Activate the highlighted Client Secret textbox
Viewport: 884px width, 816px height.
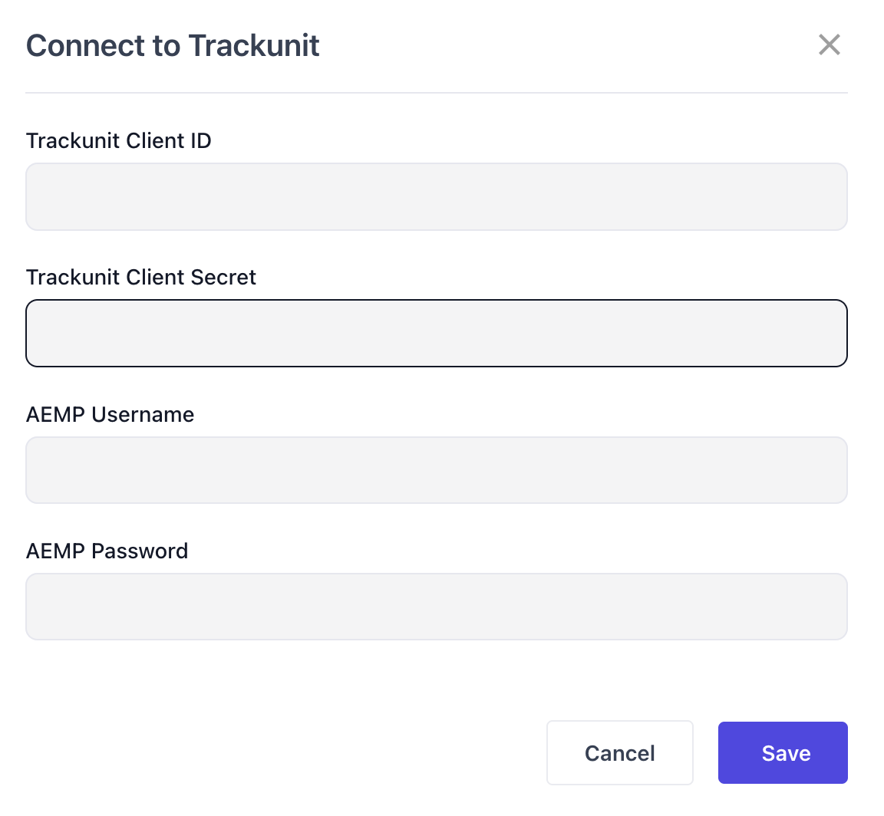pyautogui.click(x=436, y=333)
